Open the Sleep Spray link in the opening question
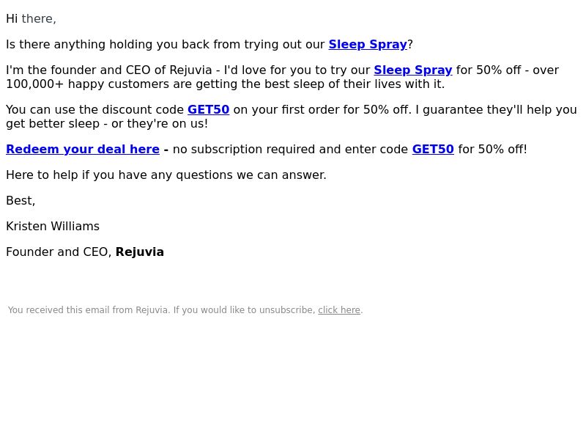 click(x=368, y=45)
